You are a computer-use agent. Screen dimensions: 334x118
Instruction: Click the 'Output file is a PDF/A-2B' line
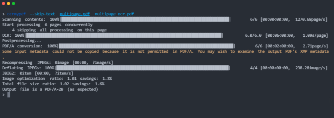click(50, 89)
